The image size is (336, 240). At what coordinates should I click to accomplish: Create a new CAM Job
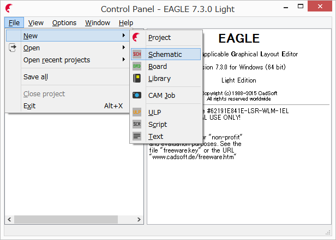coord(166,95)
